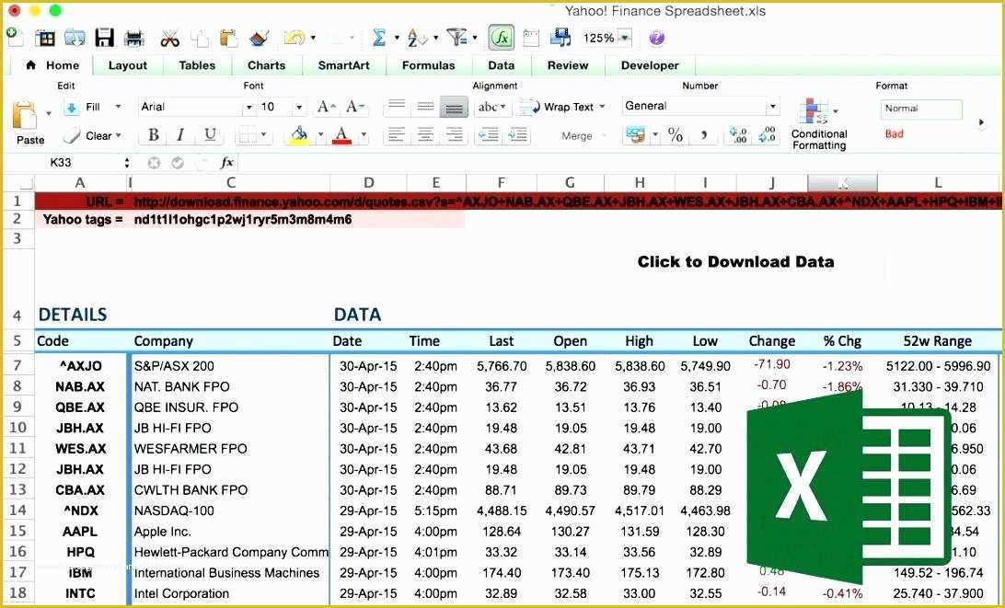Switch to the Data tab

click(501, 65)
